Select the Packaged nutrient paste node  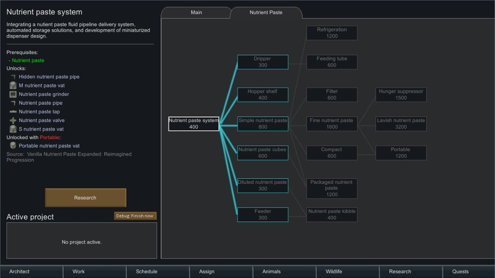coord(332,188)
